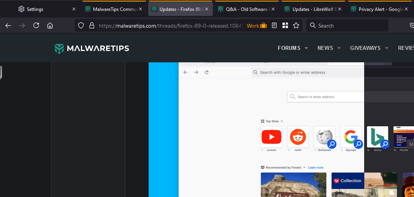Toggle reader view icon in address bar
The image size is (414, 197).
274,26
